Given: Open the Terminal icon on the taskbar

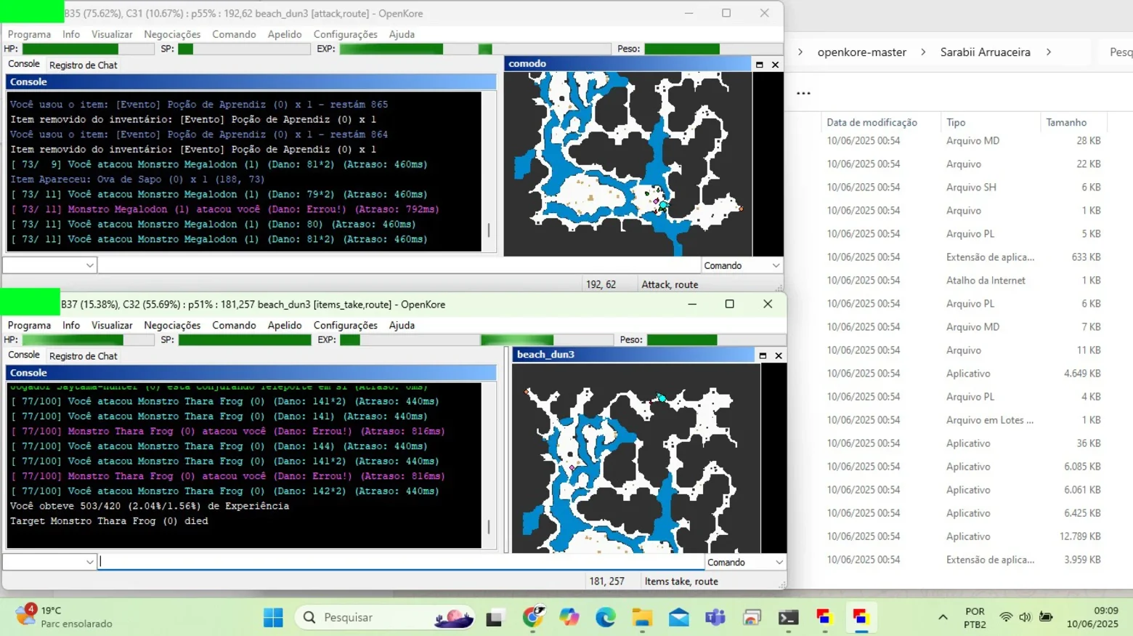Looking at the screenshot, I should tap(788, 618).
